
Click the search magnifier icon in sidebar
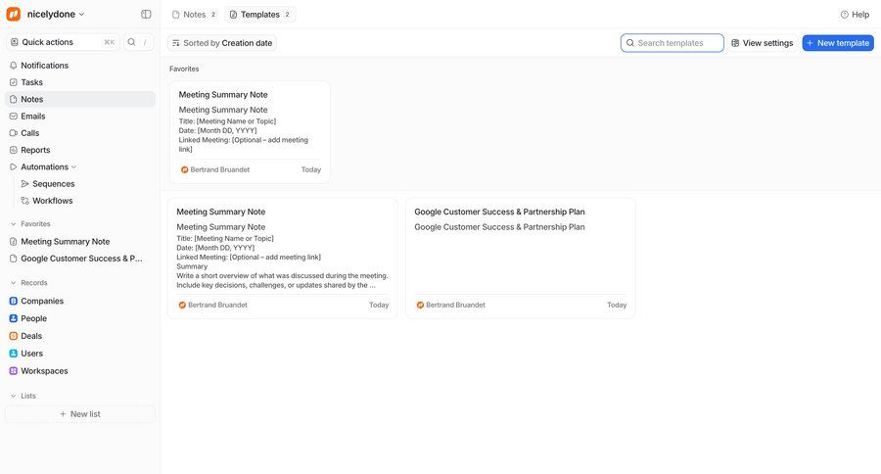coord(131,42)
